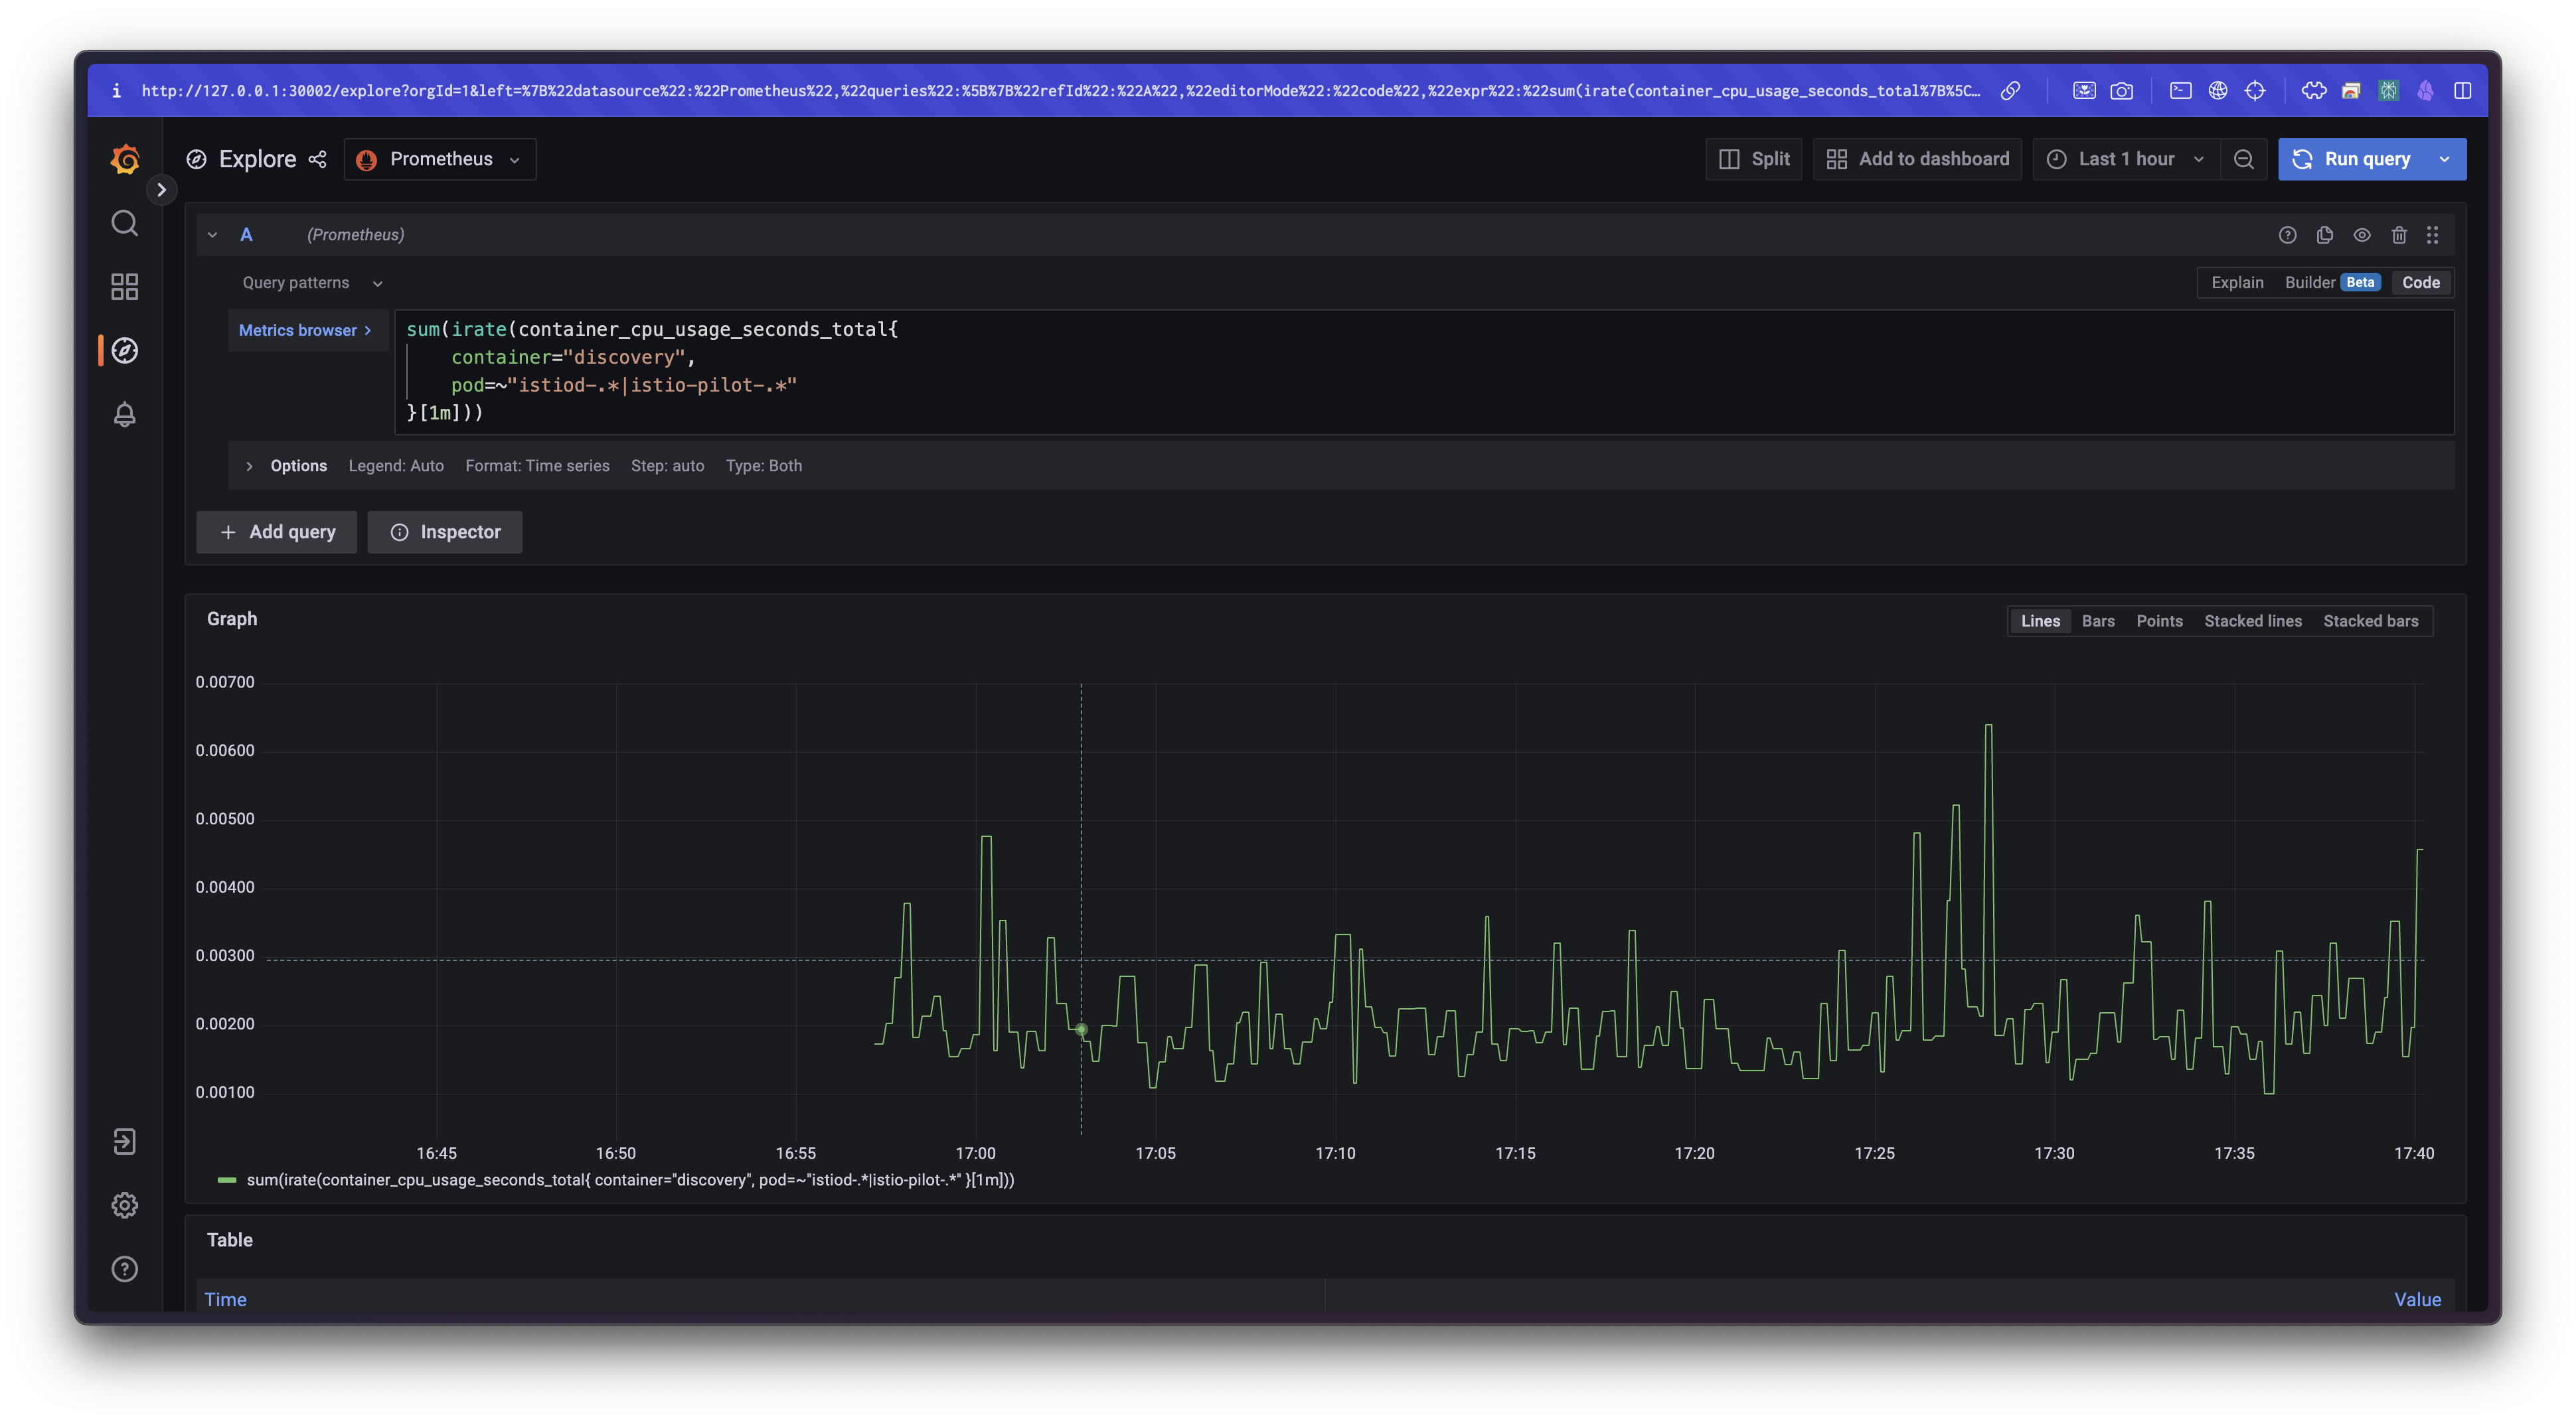Click the site info icon in address bar

point(116,91)
